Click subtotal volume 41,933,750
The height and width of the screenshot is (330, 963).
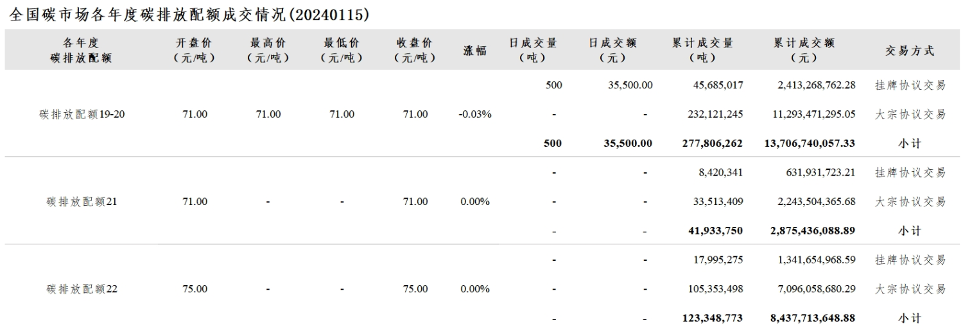pyautogui.click(x=716, y=231)
